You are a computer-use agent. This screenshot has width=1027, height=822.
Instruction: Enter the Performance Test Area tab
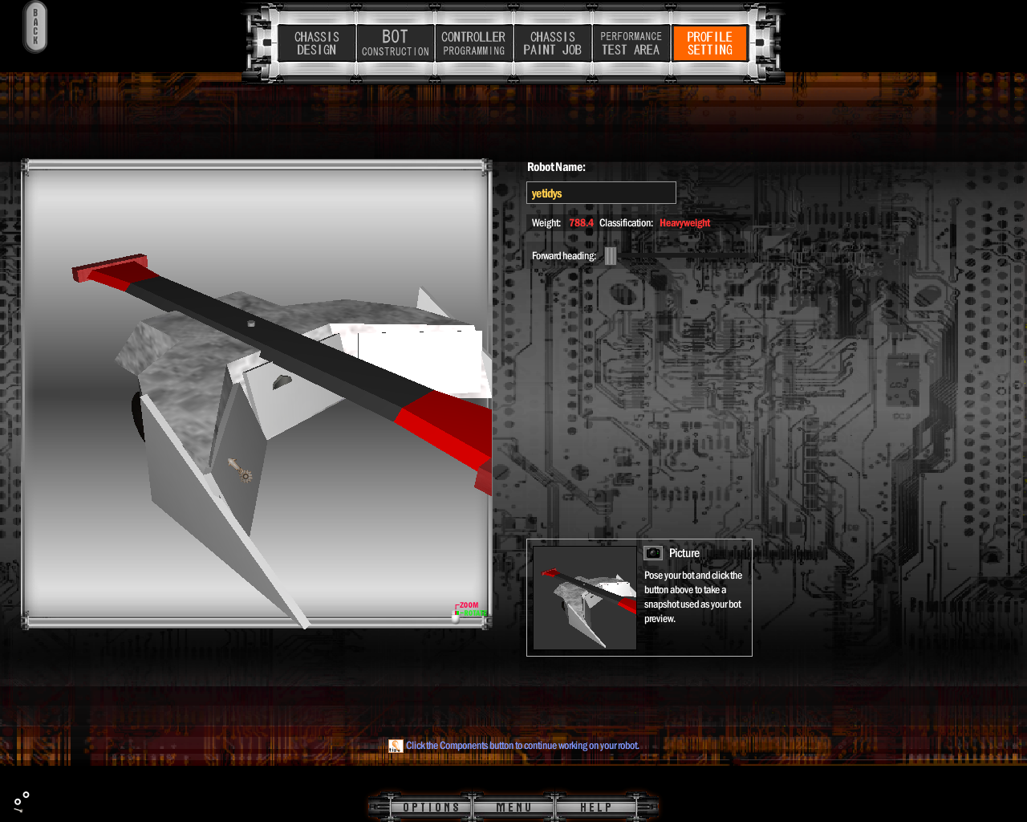[x=631, y=43]
